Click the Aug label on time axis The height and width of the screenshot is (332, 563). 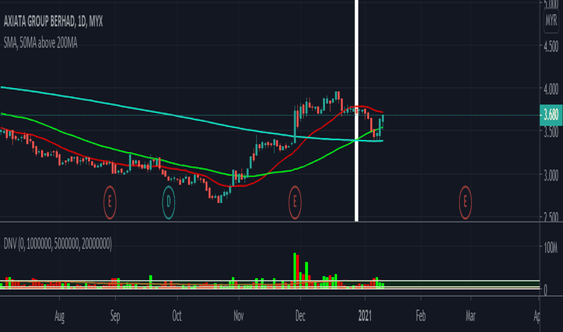(59, 316)
